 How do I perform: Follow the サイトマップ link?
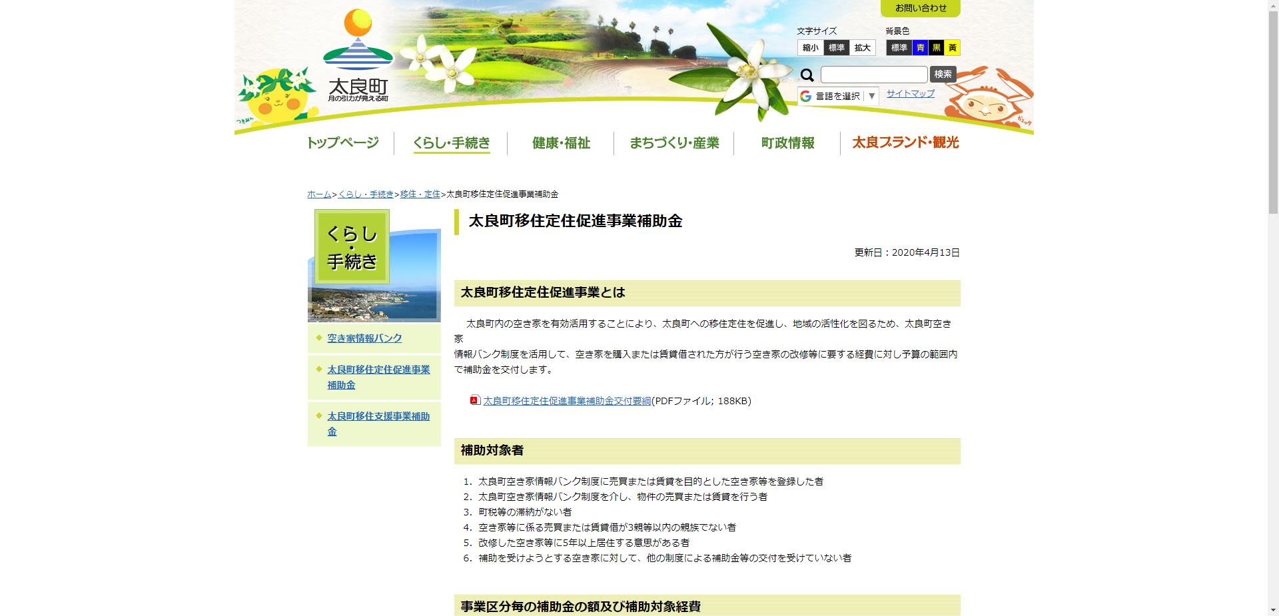910,95
